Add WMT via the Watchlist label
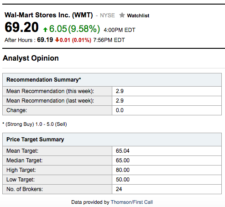 point(138,16)
